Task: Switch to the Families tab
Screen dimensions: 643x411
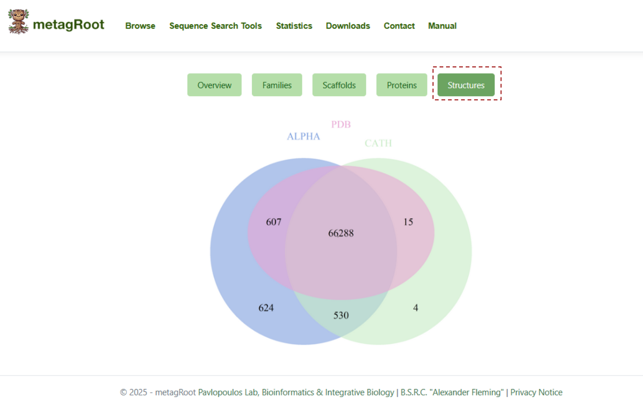Action: (277, 85)
